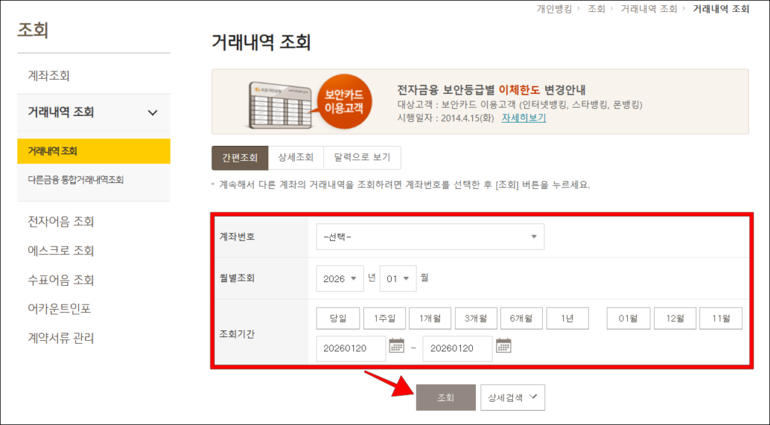Go to 조회 in the breadcrumb
The width and height of the screenshot is (770, 425).
tap(596, 9)
